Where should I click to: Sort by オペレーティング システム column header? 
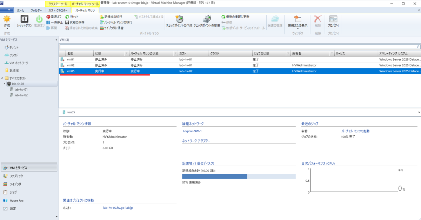399,53
